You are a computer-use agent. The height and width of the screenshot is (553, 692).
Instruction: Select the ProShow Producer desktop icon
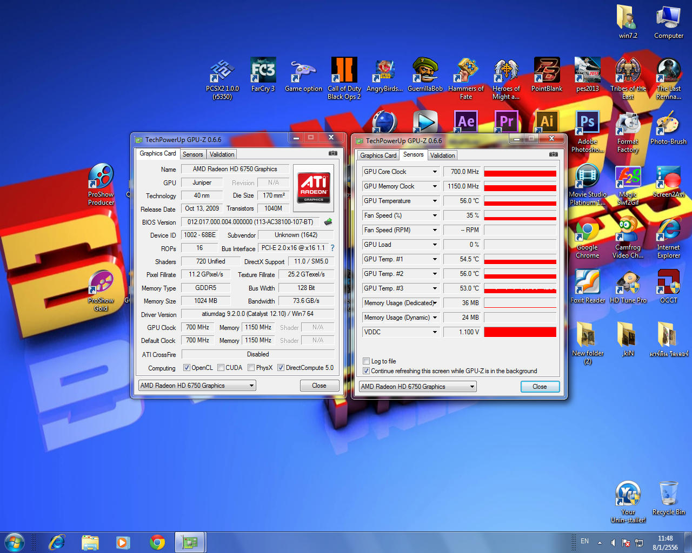[x=101, y=185]
